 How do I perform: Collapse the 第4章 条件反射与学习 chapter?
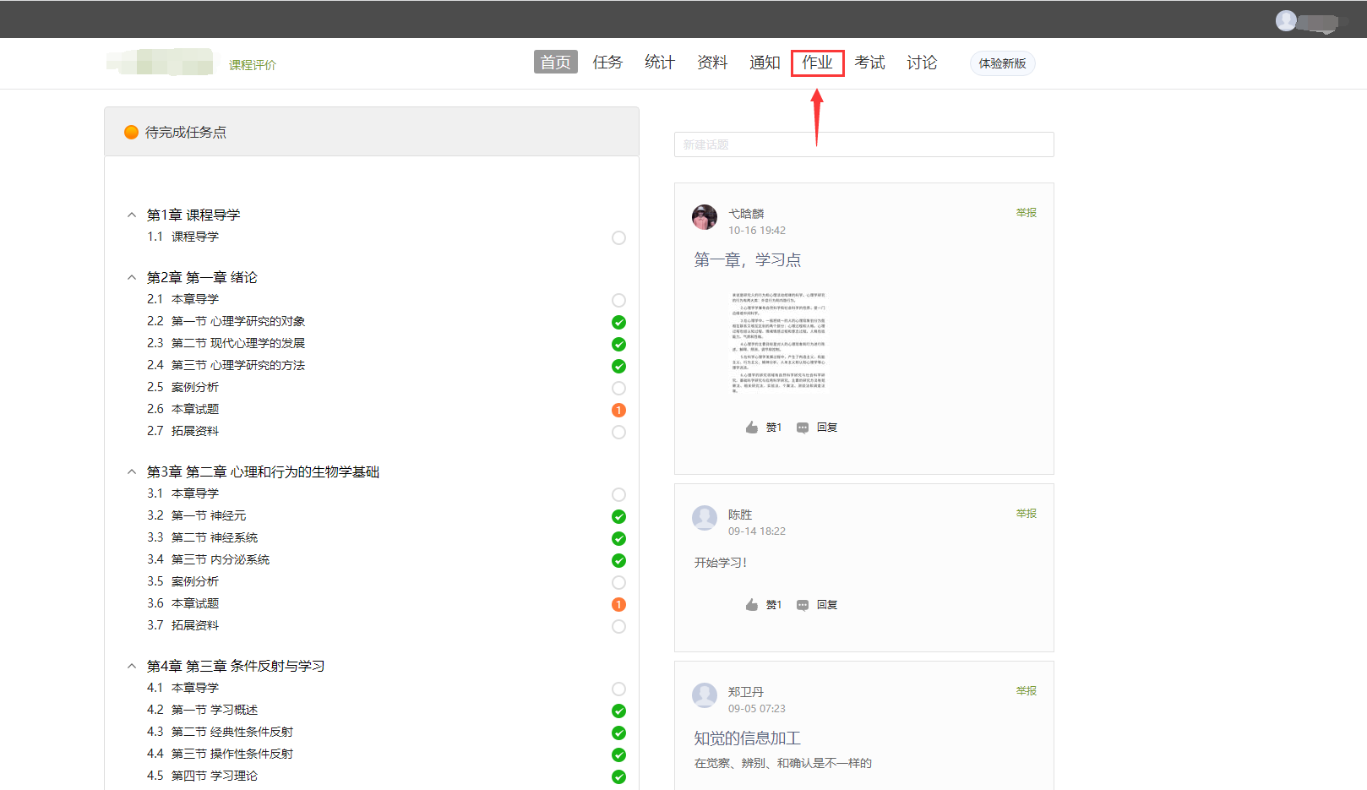click(x=132, y=666)
